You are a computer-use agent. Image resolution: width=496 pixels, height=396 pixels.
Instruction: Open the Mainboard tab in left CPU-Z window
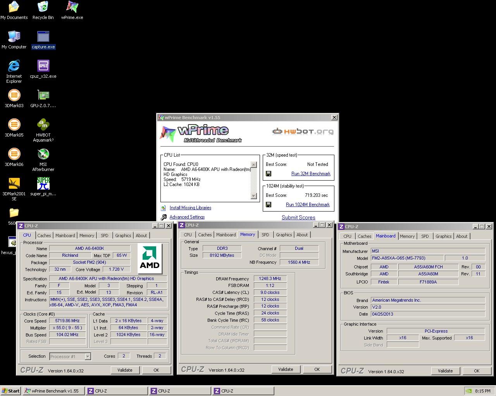(x=65, y=236)
